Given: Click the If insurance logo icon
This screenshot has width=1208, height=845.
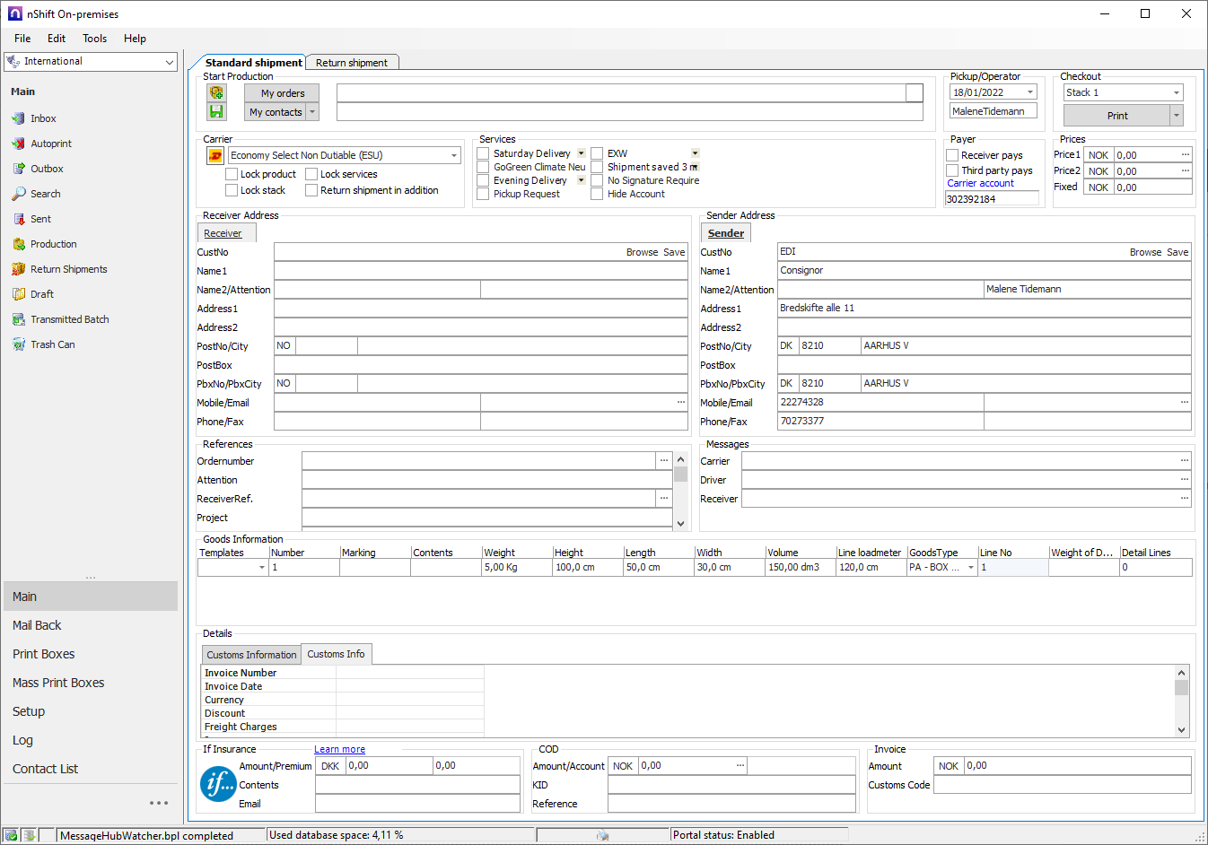Looking at the screenshot, I should coord(218,784).
